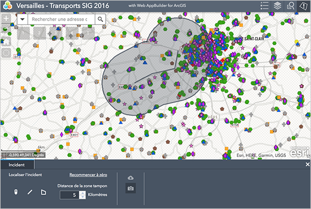The image size is (311, 209).
Task: Zoom out on the map
Action: [6, 28]
